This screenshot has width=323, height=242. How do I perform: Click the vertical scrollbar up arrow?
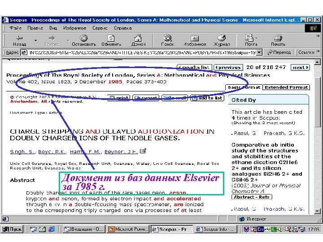317,62
